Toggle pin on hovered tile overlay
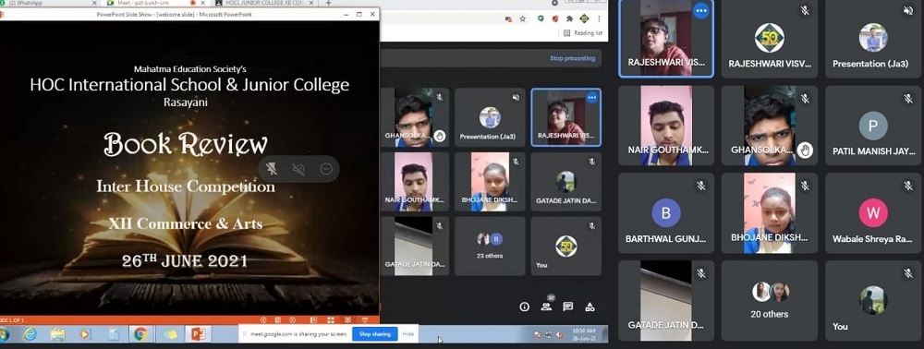 (x=272, y=170)
